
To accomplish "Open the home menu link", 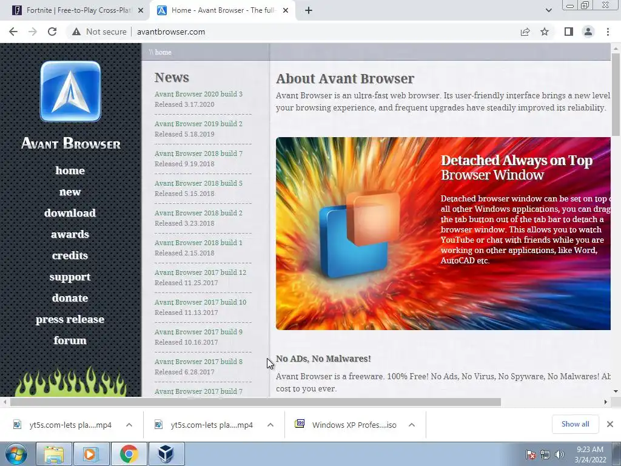I will (70, 171).
